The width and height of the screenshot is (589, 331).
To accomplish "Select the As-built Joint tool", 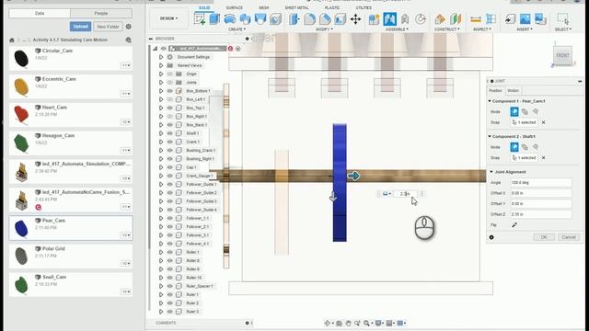I will (x=405, y=18).
